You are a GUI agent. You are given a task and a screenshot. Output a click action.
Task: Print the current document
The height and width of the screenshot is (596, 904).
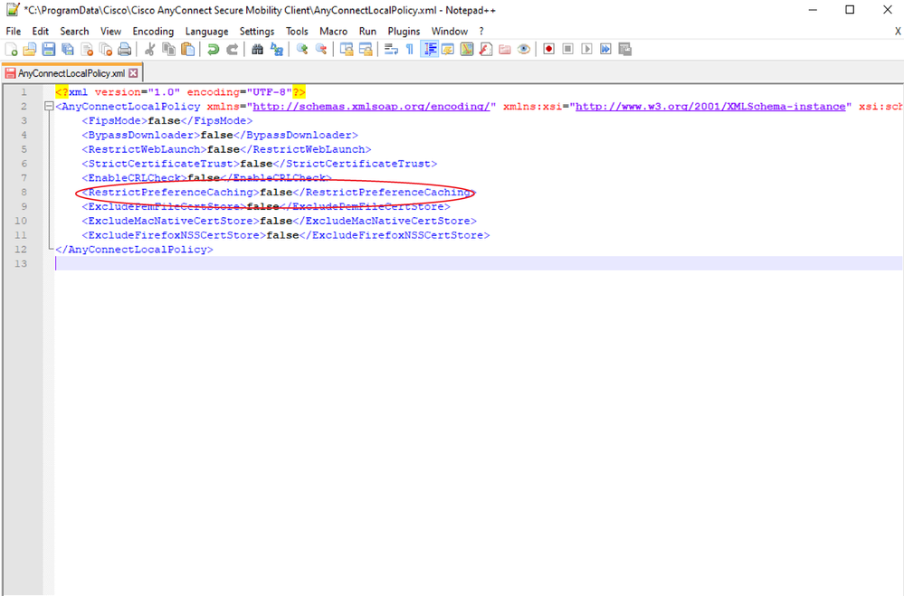click(125, 50)
